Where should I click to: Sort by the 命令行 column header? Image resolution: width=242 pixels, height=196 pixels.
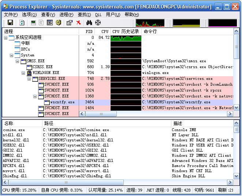coord(187,32)
